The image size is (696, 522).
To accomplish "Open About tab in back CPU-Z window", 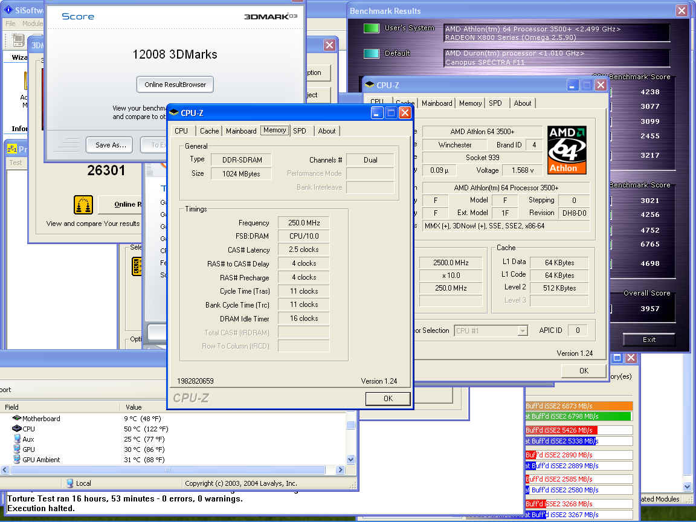I will click(523, 103).
